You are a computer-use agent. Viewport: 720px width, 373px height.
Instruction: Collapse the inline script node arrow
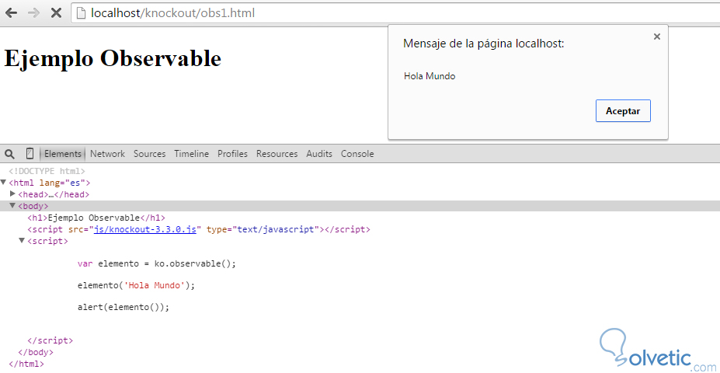coord(22,240)
